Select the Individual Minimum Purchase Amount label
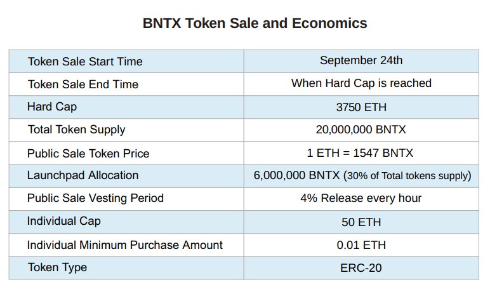 [125, 245]
